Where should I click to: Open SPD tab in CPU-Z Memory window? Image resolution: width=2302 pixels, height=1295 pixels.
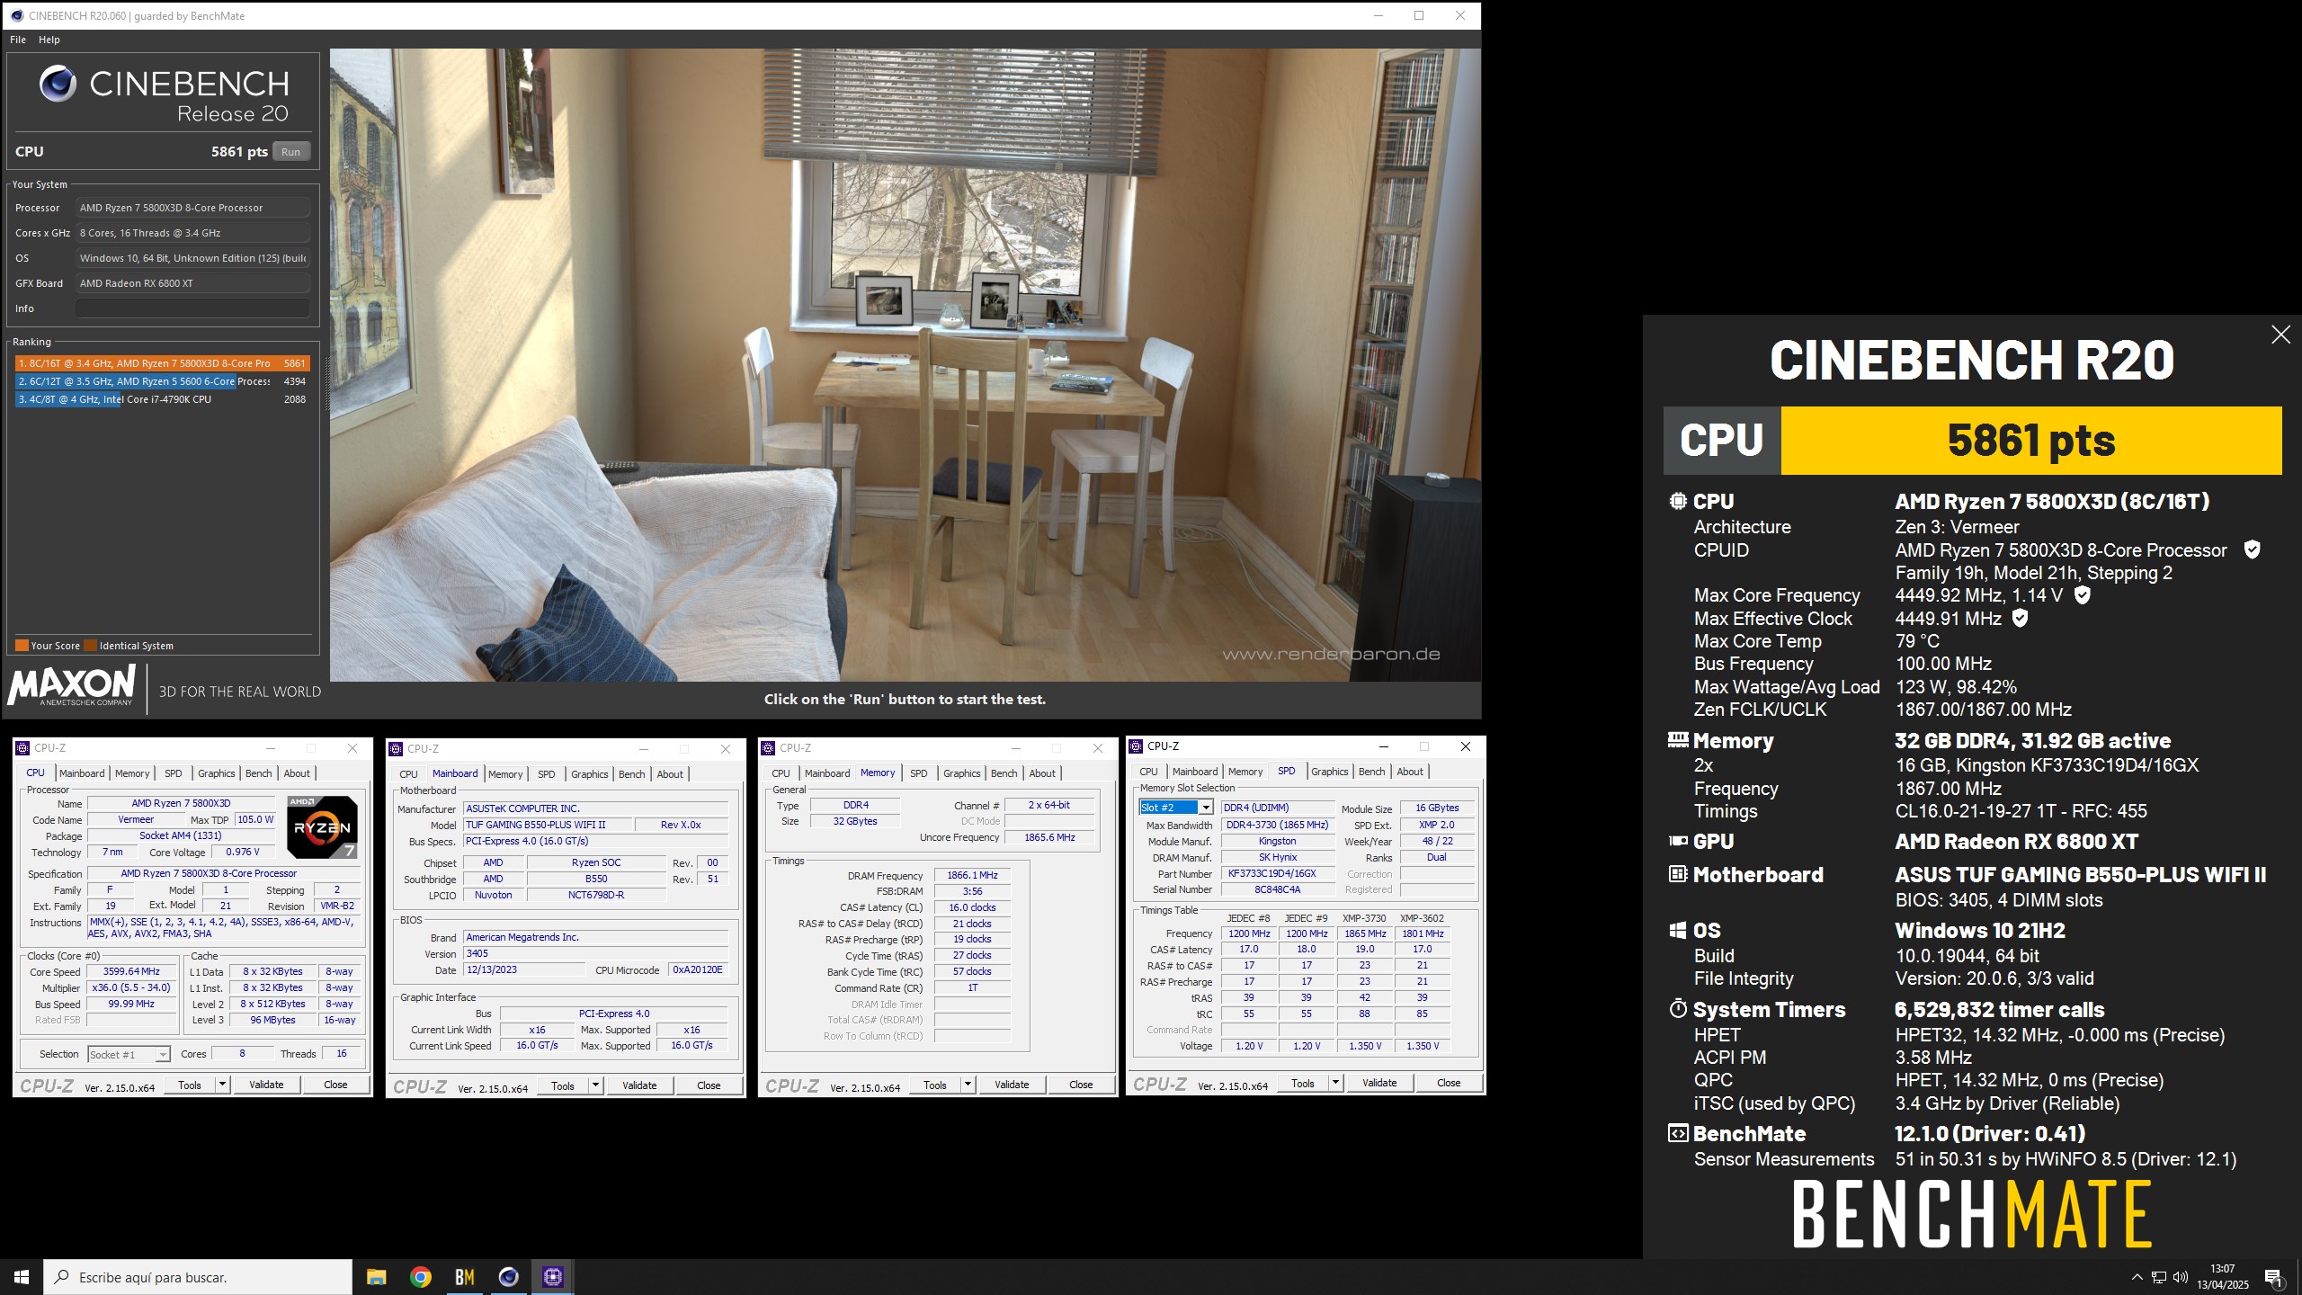click(x=918, y=773)
